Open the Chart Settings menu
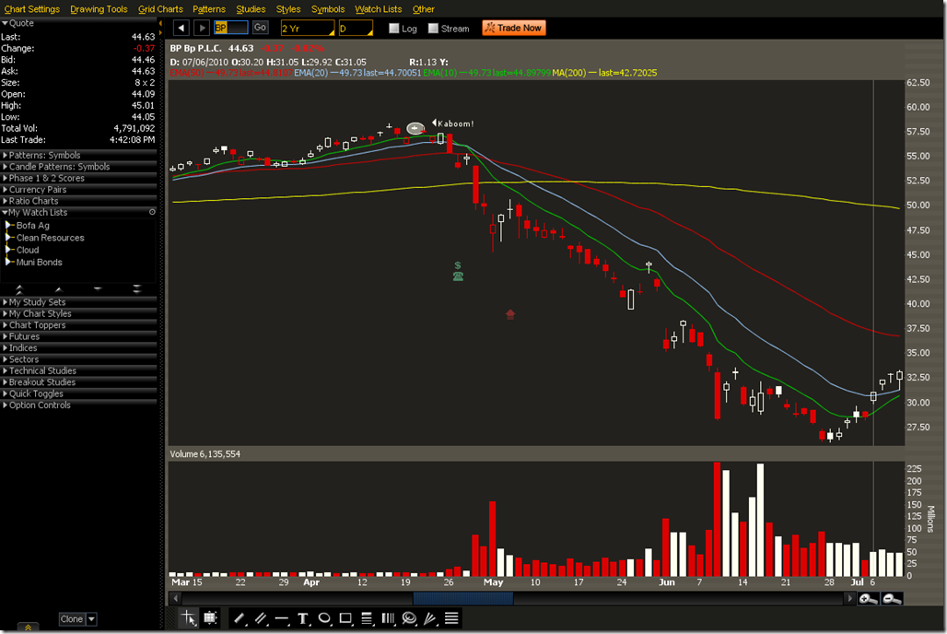This screenshot has width=947, height=634. (32, 9)
